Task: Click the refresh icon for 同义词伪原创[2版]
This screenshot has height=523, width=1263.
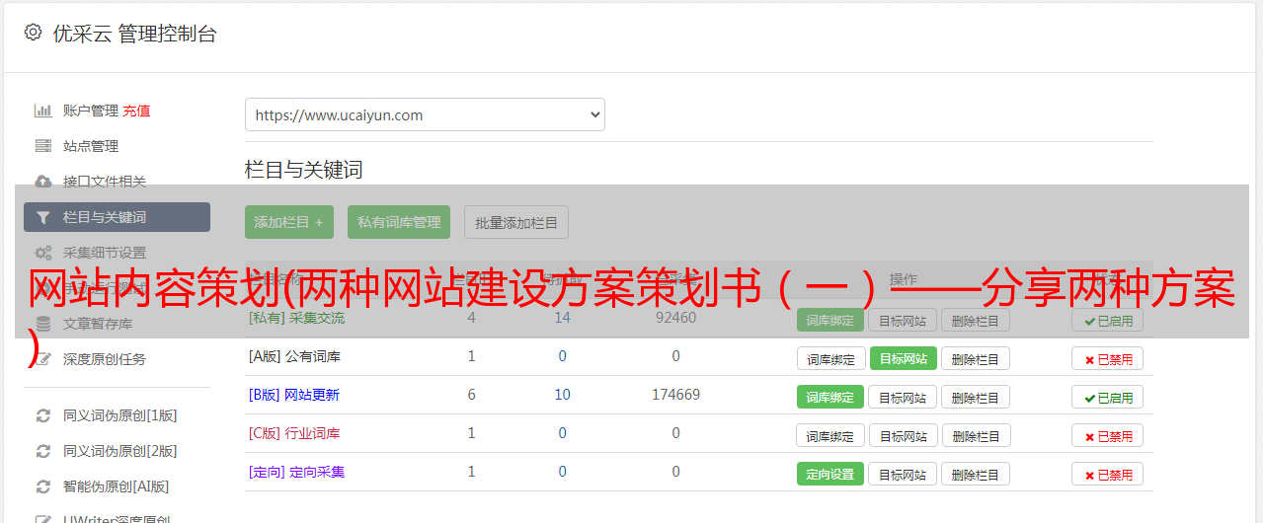Action: (x=42, y=451)
